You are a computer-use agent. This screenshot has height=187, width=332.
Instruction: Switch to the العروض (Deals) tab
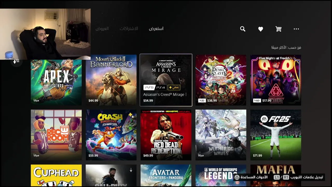pyautogui.click(x=102, y=29)
